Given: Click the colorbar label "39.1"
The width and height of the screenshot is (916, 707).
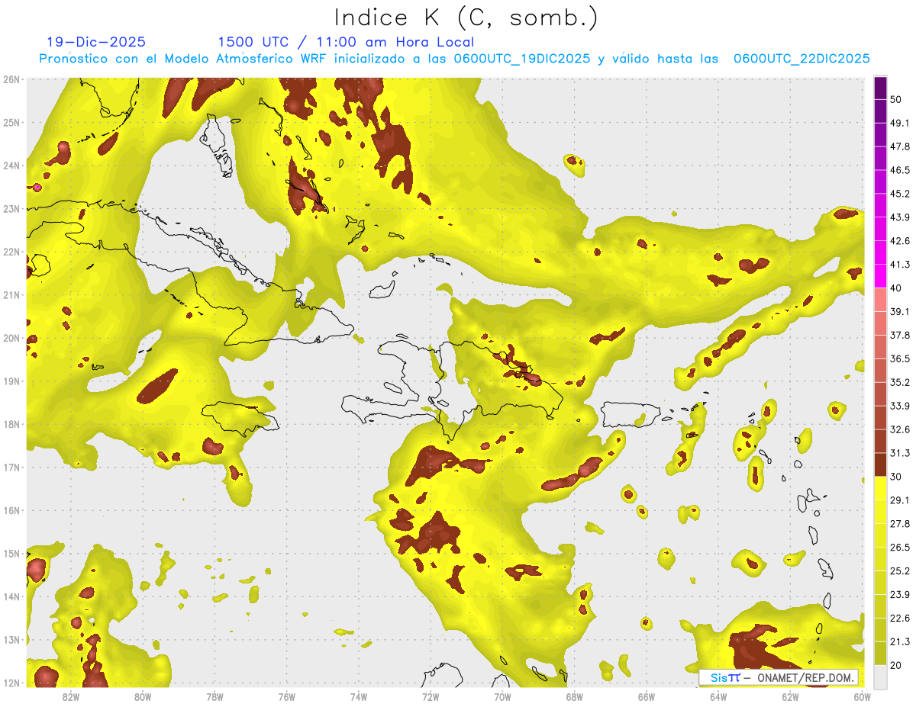Looking at the screenshot, I should pyautogui.click(x=900, y=312).
